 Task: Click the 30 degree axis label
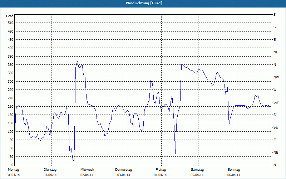(11, 156)
